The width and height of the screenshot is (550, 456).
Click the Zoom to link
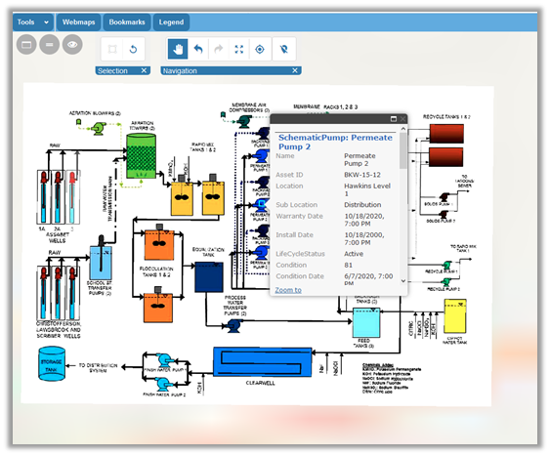pos(288,290)
